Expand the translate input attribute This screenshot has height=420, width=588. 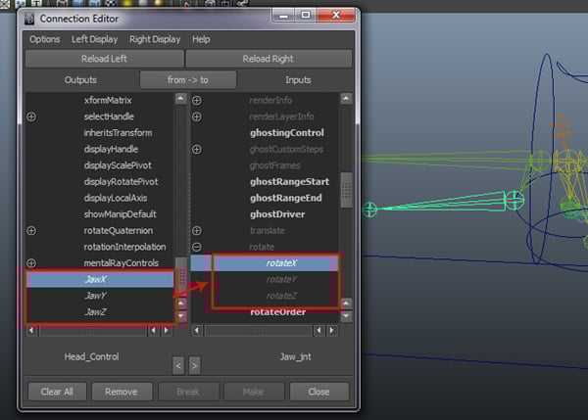[197, 231]
